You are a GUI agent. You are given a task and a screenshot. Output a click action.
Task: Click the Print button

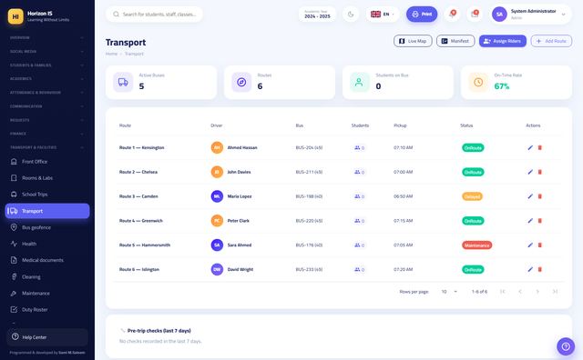pos(422,15)
